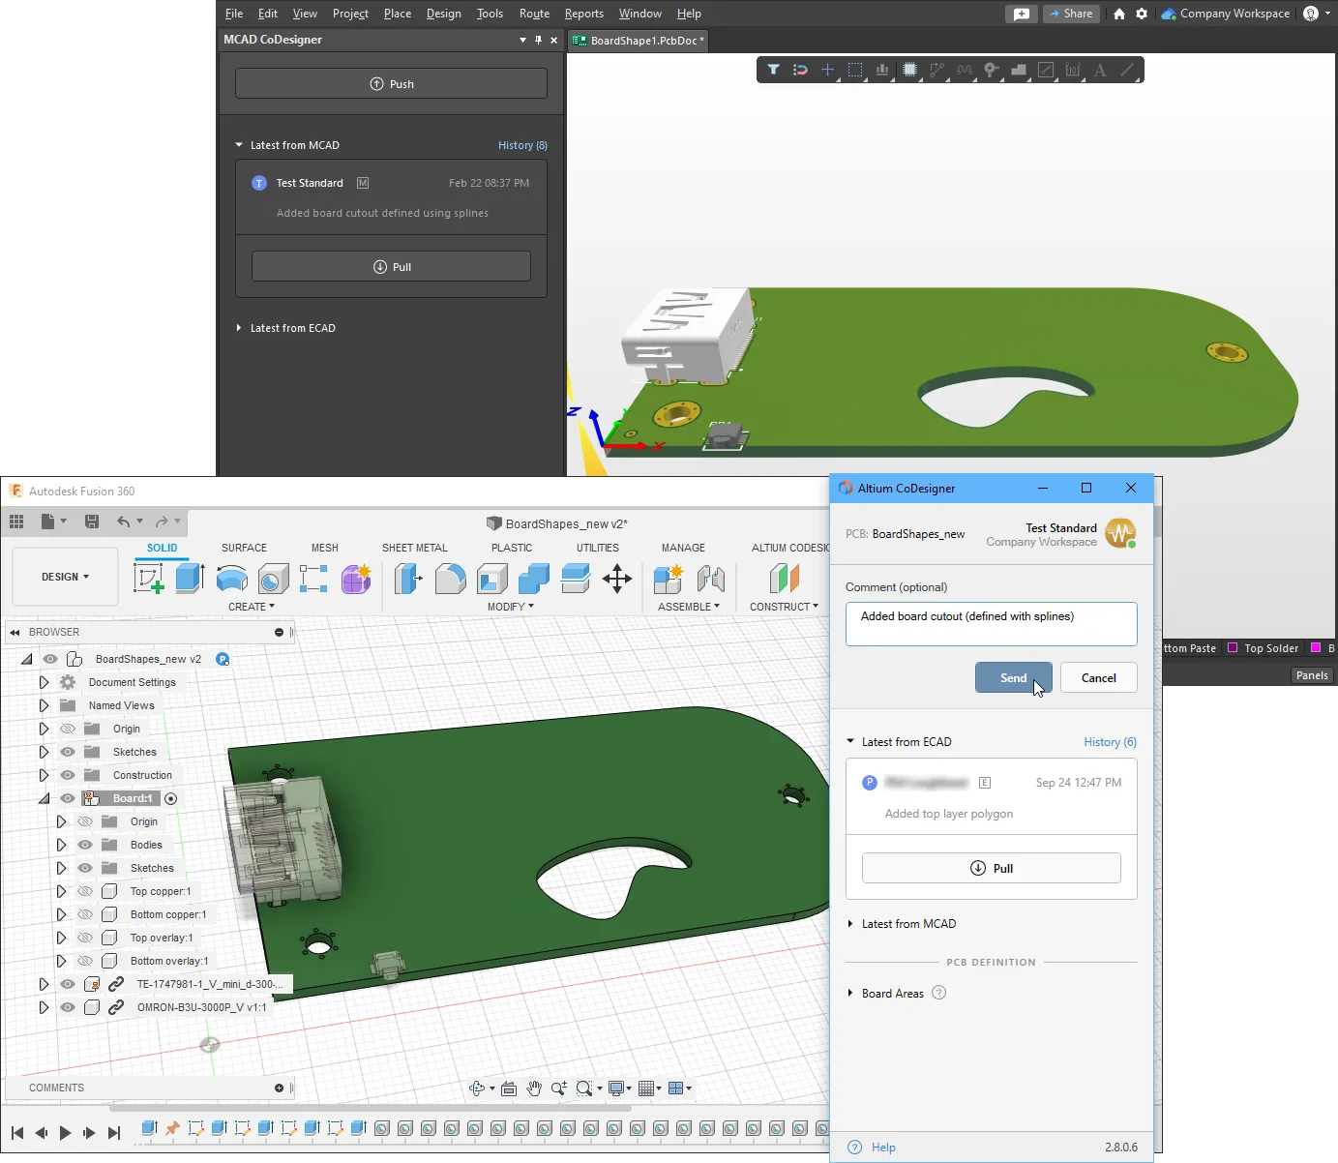Click the Fusion 360 Extrude tool icon
Image resolution: width=1338 pixels, height=1163 pixels.
[190, 579]
